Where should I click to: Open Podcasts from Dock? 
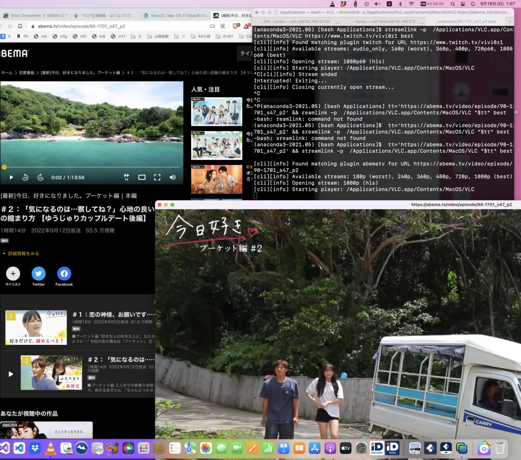pos(330,448)
